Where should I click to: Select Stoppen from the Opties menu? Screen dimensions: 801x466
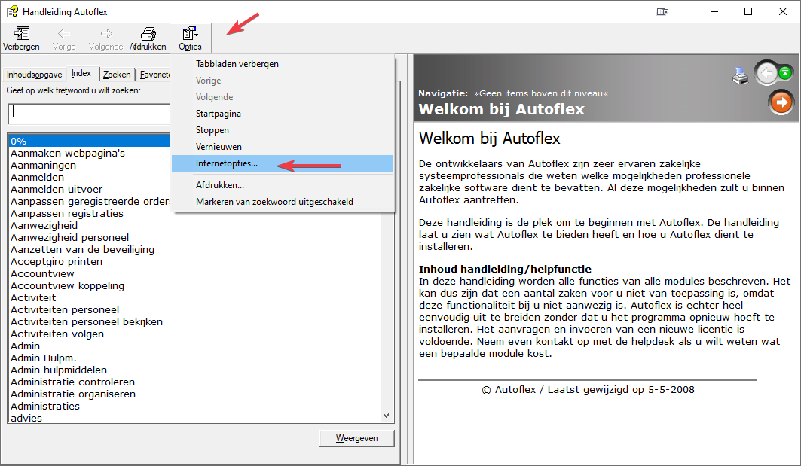(282, 130)
